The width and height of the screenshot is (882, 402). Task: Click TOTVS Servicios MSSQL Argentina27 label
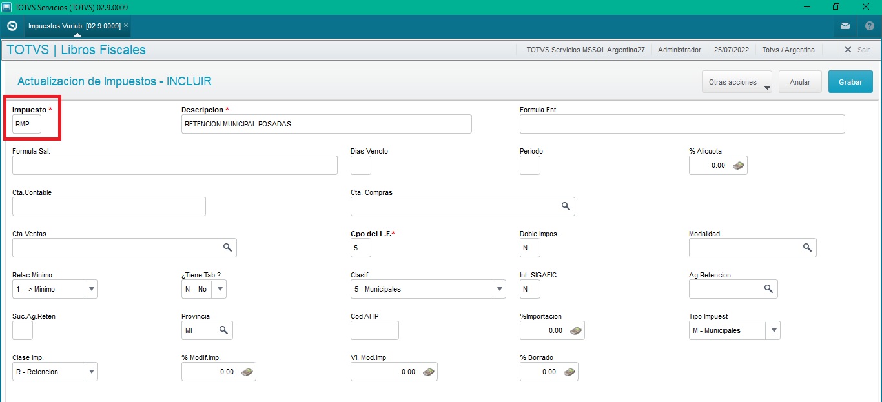(x=586, y=50)
